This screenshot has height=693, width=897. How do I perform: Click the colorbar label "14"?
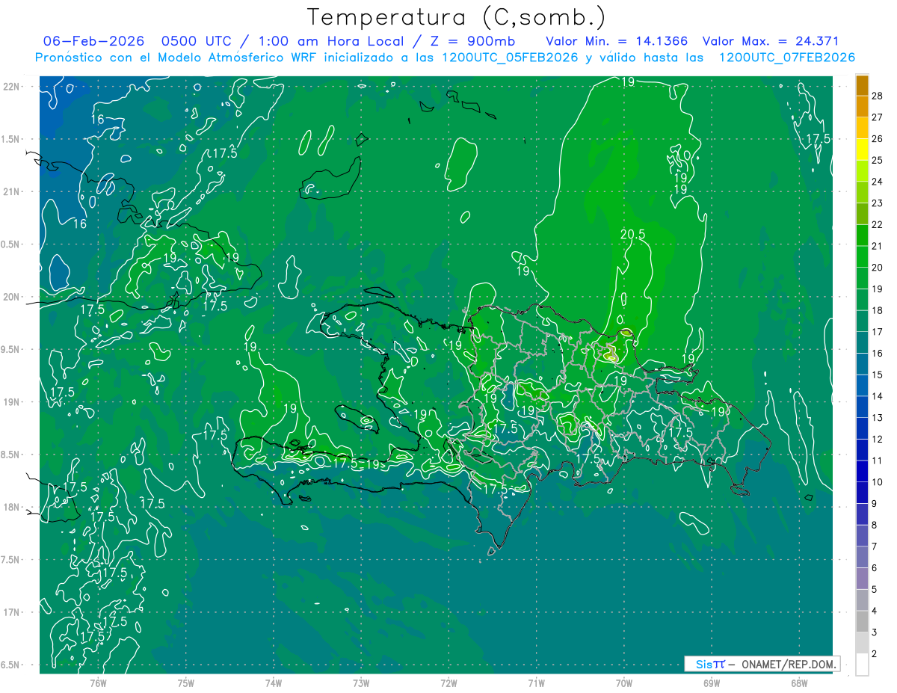(878, 396)
